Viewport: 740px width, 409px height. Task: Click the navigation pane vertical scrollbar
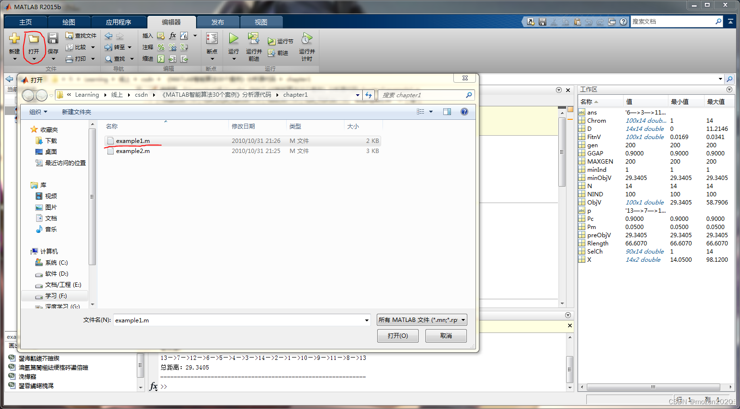tap(92, 196)
